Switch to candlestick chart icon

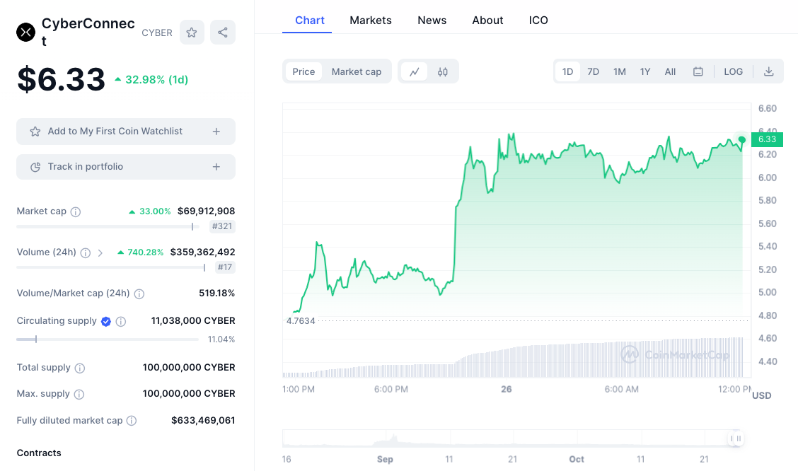tap(443, 71)
